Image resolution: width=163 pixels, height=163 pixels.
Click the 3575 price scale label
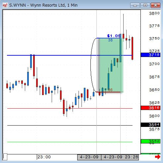pos(154,129)
